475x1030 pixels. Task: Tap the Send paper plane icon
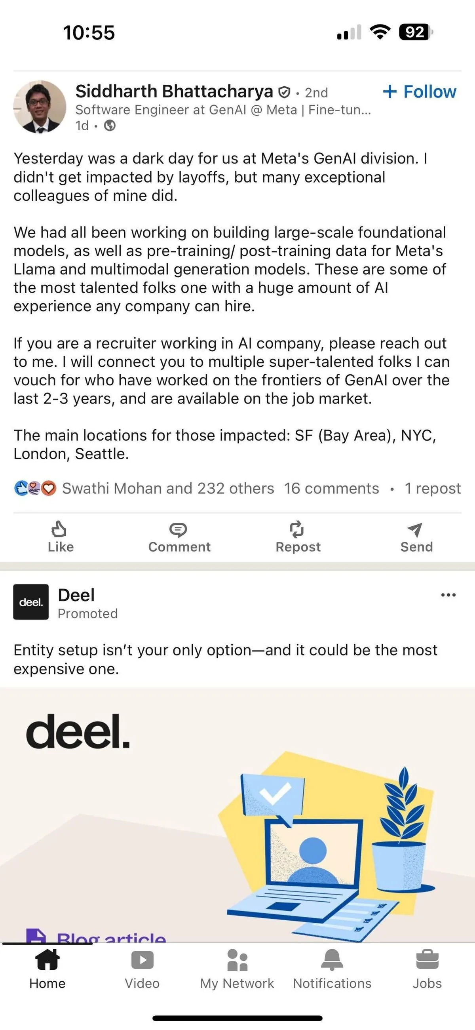click(415, 530)
